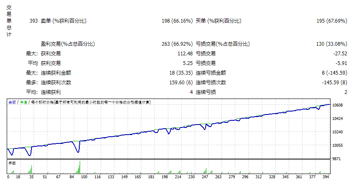This screenshot has width=352, height=182.
Task: Click the 卖单 (%获利百分比) label
Action: pos(63,21)
